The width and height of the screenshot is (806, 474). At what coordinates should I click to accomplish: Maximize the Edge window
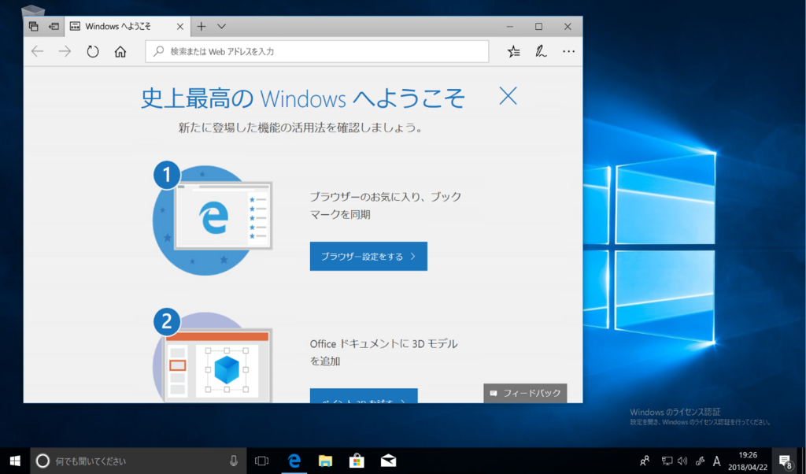pyautogui.click(x=538, y=27)
